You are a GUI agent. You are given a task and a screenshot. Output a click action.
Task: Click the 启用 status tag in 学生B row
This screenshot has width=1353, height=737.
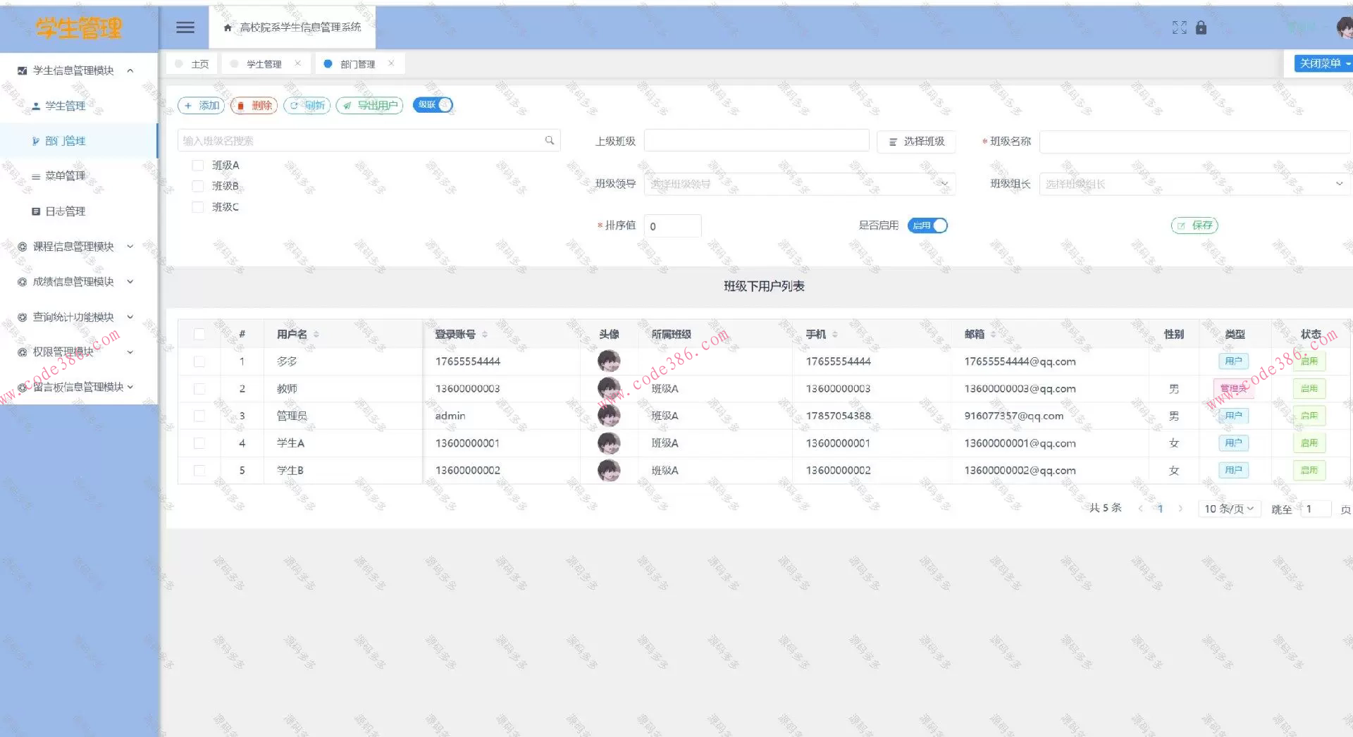pyautogui.click(x=1309, y=470)
